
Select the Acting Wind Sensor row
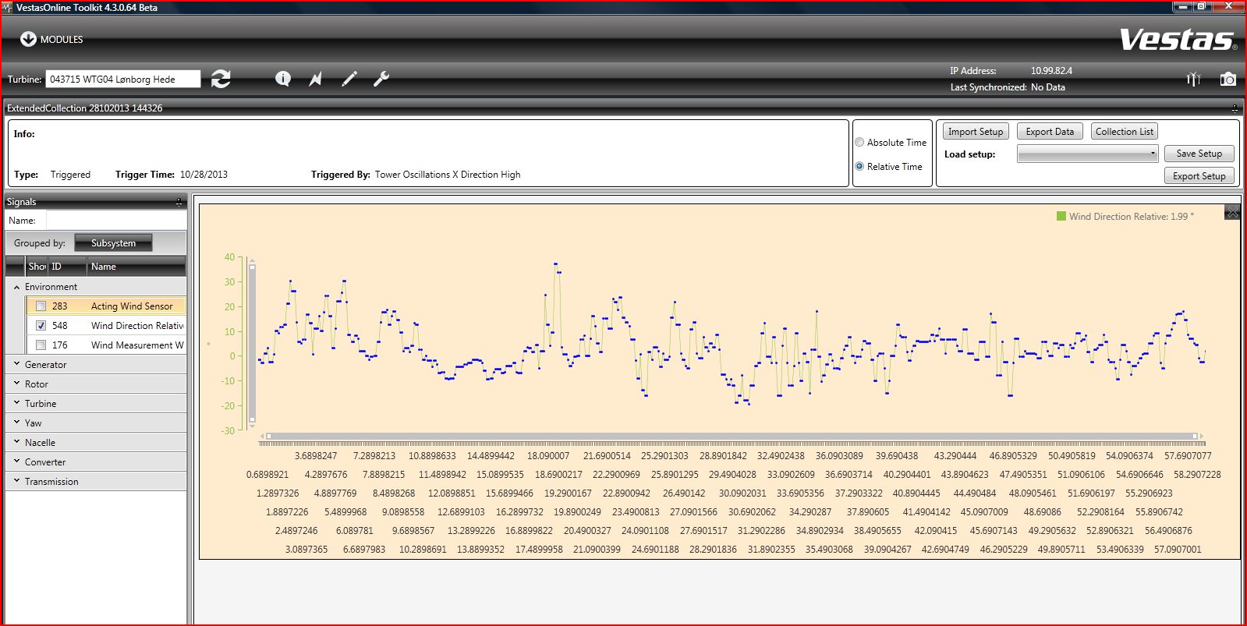(x=106, y=306)
